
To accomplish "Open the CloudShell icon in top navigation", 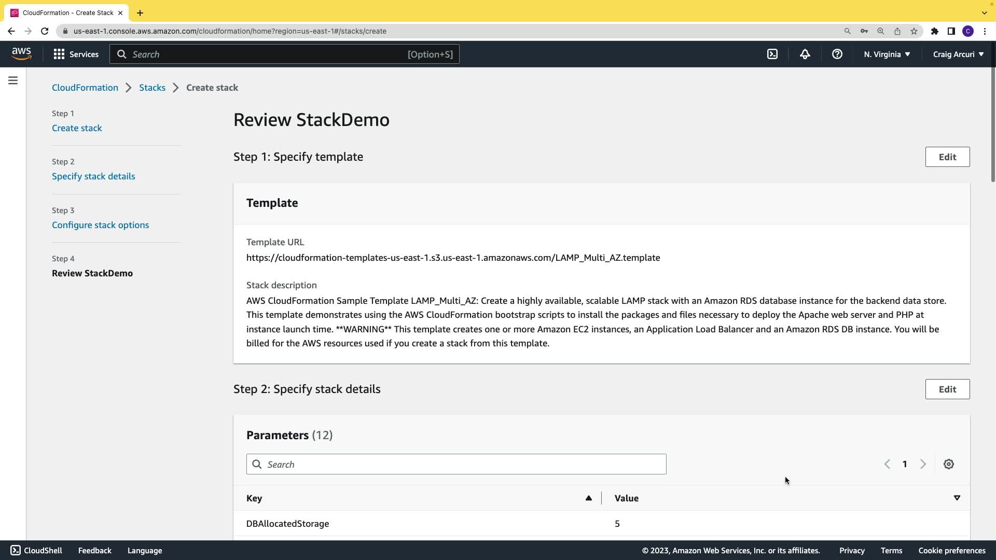I will coord(772,54).
